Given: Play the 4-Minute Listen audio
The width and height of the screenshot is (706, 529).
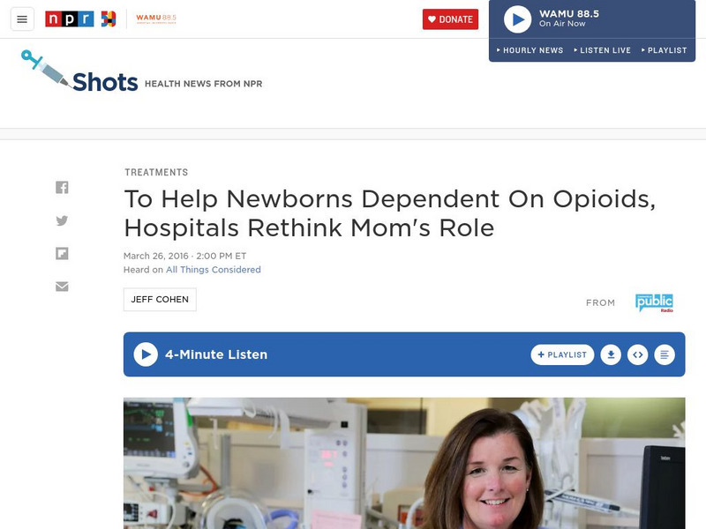Looking at the screenshot, I should coord(146,354).
